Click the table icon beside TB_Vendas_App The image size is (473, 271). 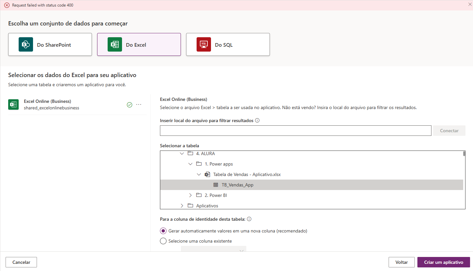[216, 185]
